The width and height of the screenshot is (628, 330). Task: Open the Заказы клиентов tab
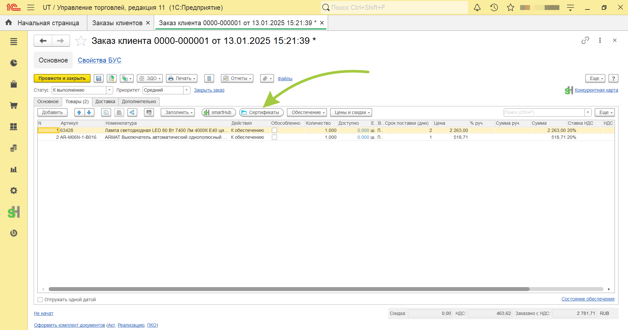(x=117, y=23)
